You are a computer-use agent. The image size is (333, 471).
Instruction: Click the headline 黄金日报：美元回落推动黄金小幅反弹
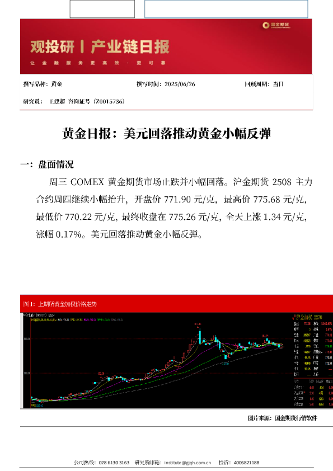[167, 134]
